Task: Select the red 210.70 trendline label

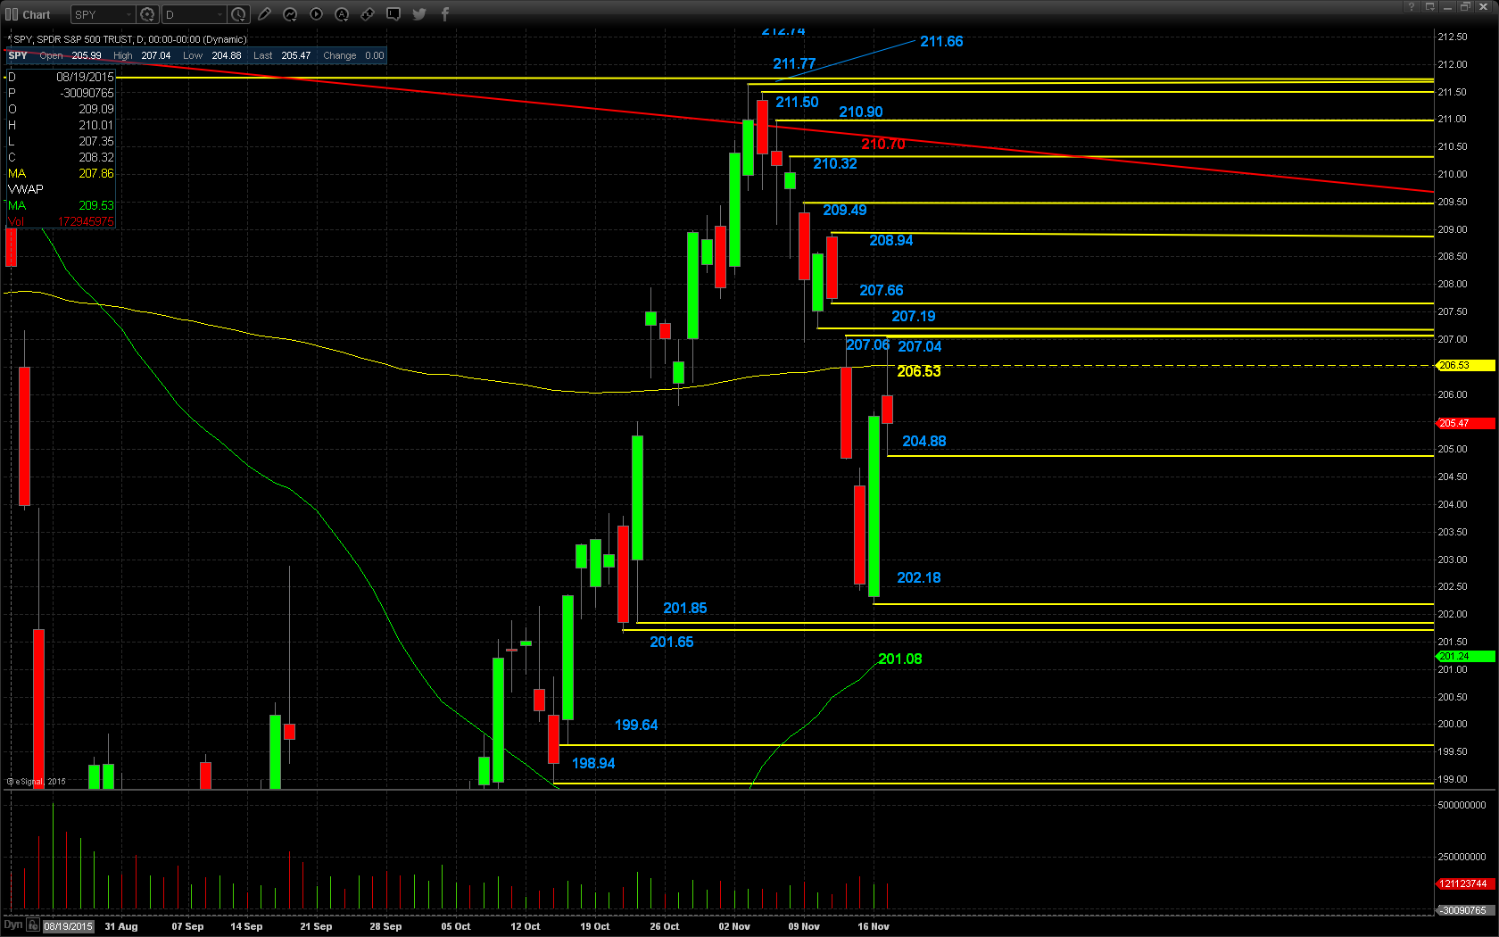Action: [883, 144]
